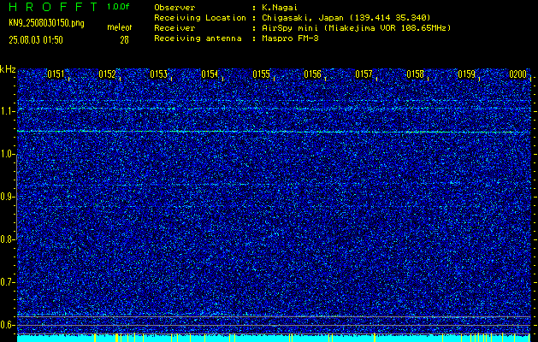Click the Observer field label
The image size is (538, 342).
tap(174, 7)
